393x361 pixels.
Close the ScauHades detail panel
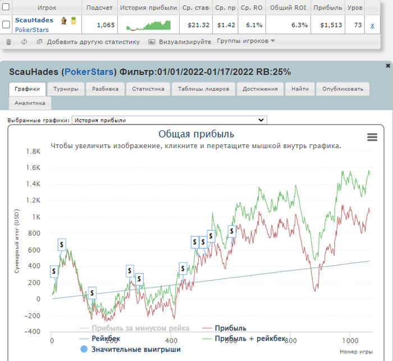click(x=388, y=66)
